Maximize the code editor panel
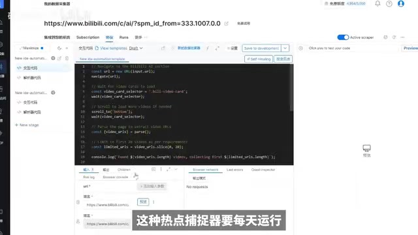Screen dimensions: 418x235 (29, 48)
